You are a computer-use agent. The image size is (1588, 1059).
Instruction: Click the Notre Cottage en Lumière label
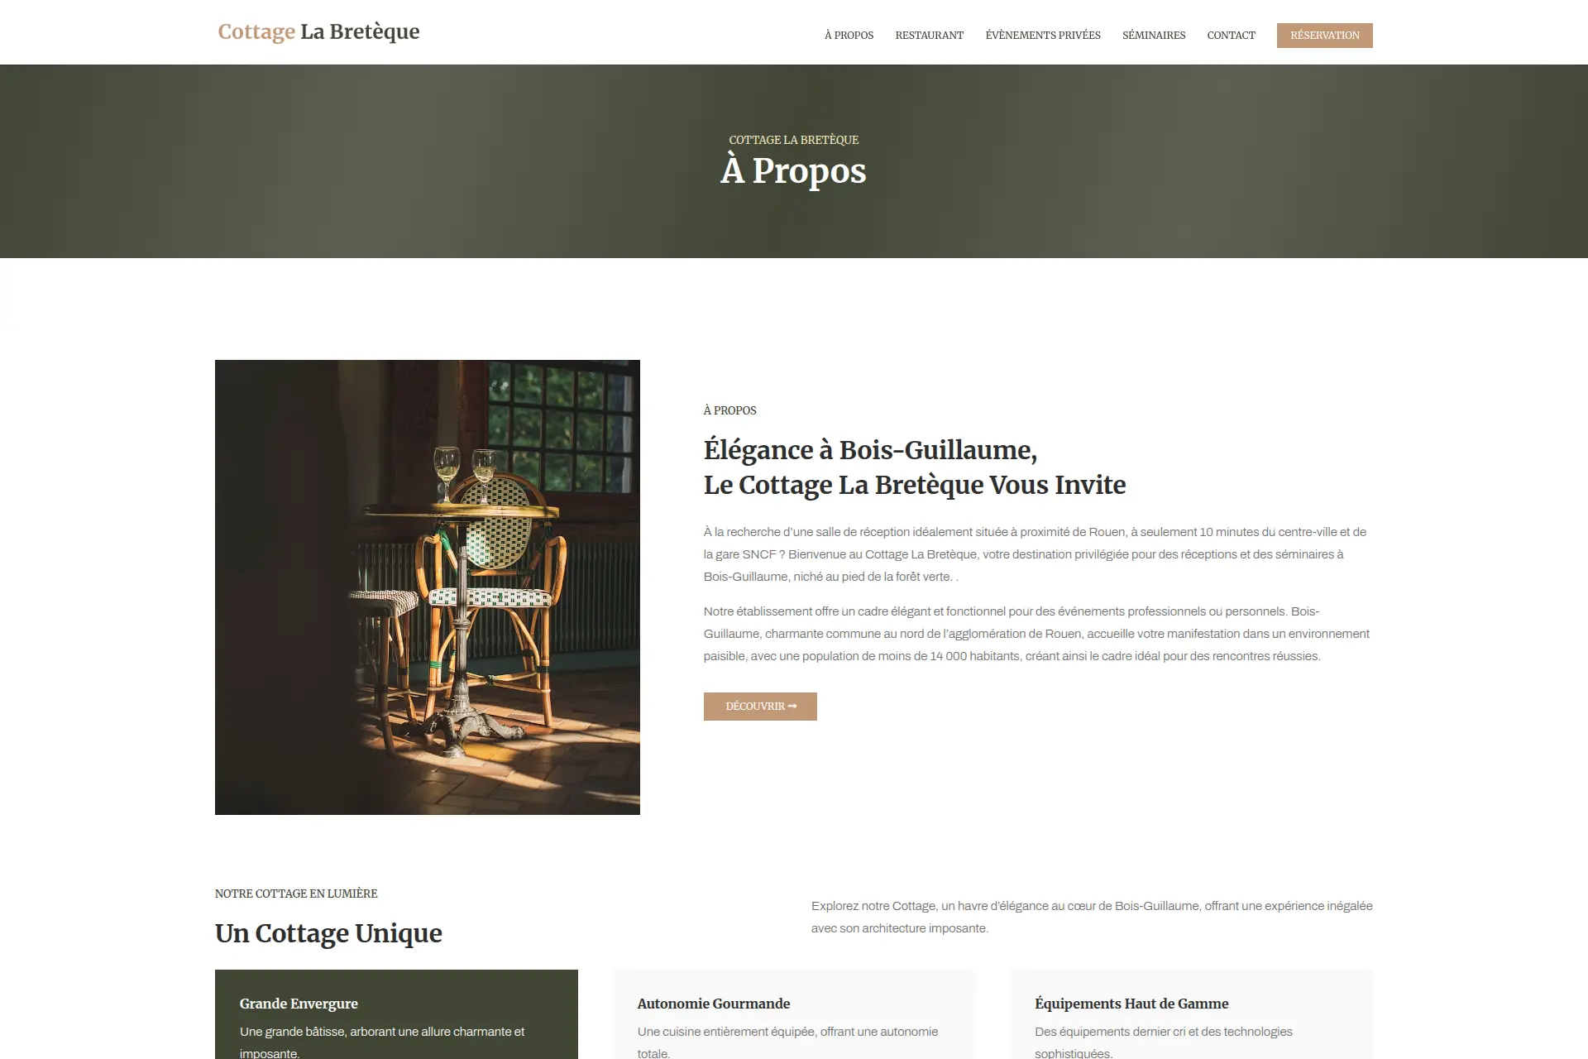(296, 894)
